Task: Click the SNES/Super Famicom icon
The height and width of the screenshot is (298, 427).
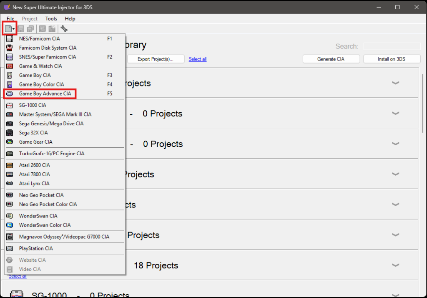Action: (10, 57)
